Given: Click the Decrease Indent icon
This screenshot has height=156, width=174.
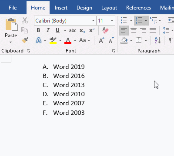Looking at the screenshot, I should pos(171,20).
